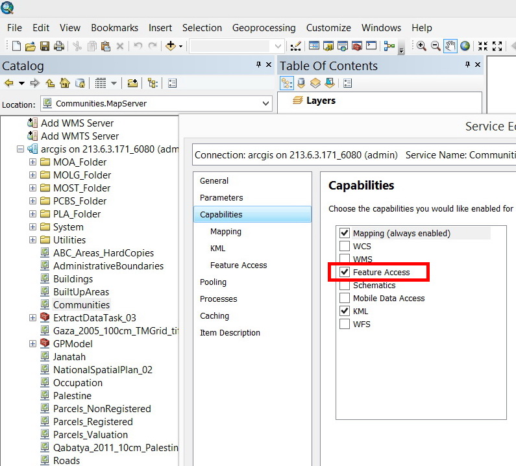This screenshot has width=516, height=466.
Task: Disable the KML capability checkbox
Action: (344, 311)
